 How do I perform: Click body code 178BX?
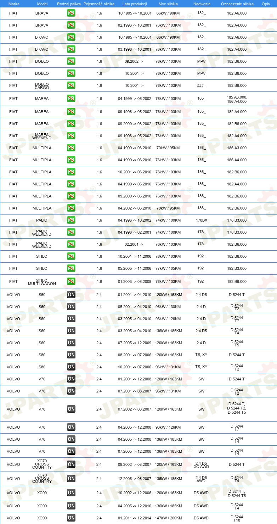click(x=202, y=220)
